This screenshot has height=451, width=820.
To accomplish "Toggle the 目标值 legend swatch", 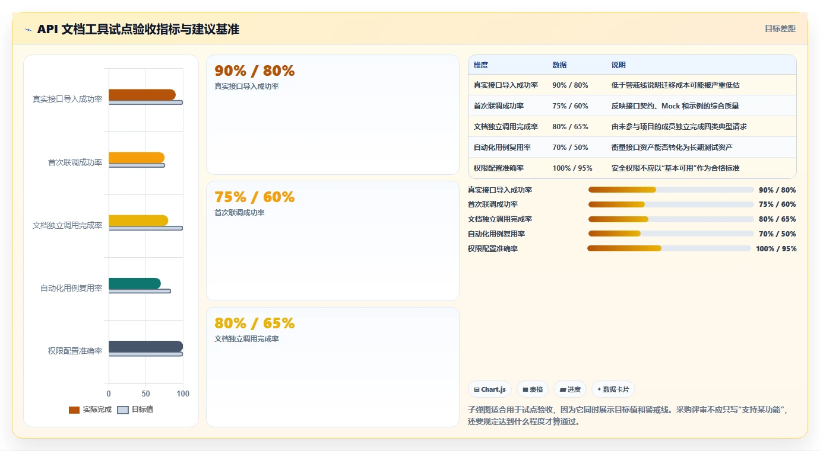I will coord(123,410).
